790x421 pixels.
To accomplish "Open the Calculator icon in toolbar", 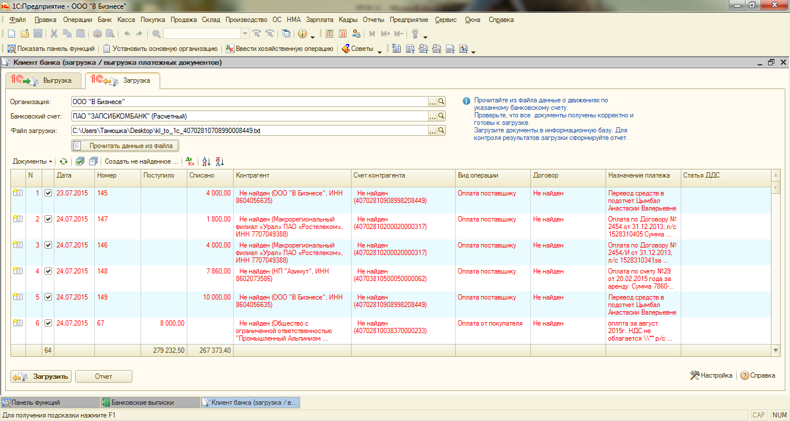I will coord(330,34).
